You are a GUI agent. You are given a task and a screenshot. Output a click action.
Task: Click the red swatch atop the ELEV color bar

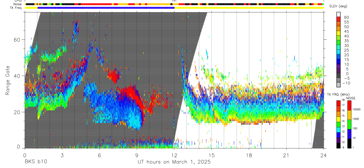pos(339,19)
